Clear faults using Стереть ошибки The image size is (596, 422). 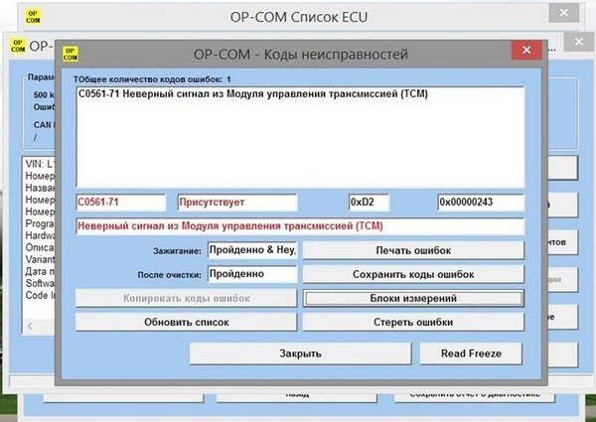pyautogui.click(x=413, y=322)
